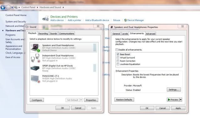Click the Add a Bluetooth device link
Image resolution: width=200 pixels, height=118 pixels.
point(97,20)
